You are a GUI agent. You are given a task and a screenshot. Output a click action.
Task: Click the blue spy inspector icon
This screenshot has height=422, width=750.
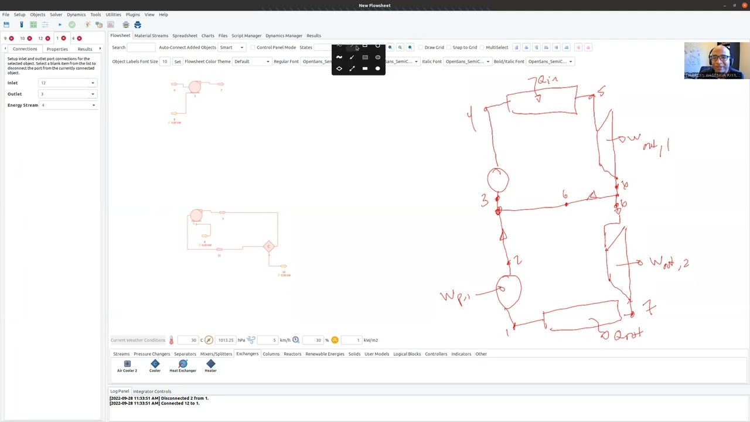tap(138, 25)
